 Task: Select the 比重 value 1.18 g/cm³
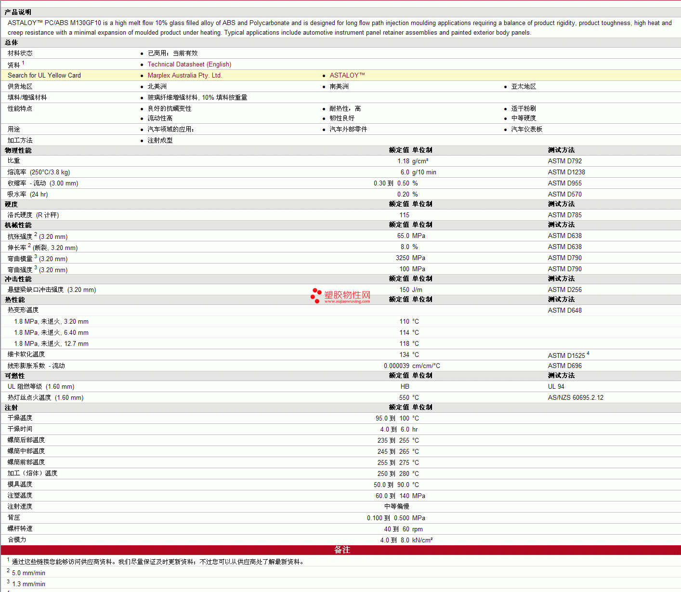[x=413, y=161]
